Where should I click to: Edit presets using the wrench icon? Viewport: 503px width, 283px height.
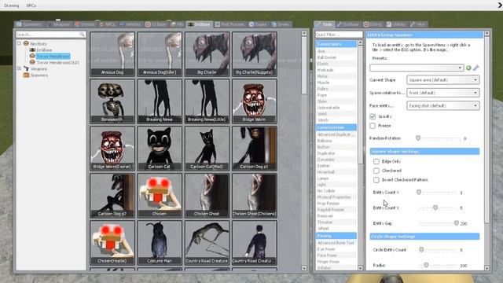476,68
